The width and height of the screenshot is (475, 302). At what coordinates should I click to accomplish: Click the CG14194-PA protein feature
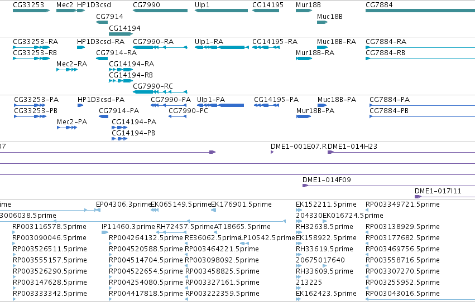119,128
